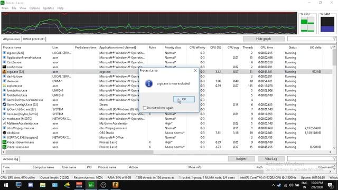Image resolution: width=338 pixels, height=190 pixels.
Task: Click the msdtc.exe process icon
Action: coord(4,119)
